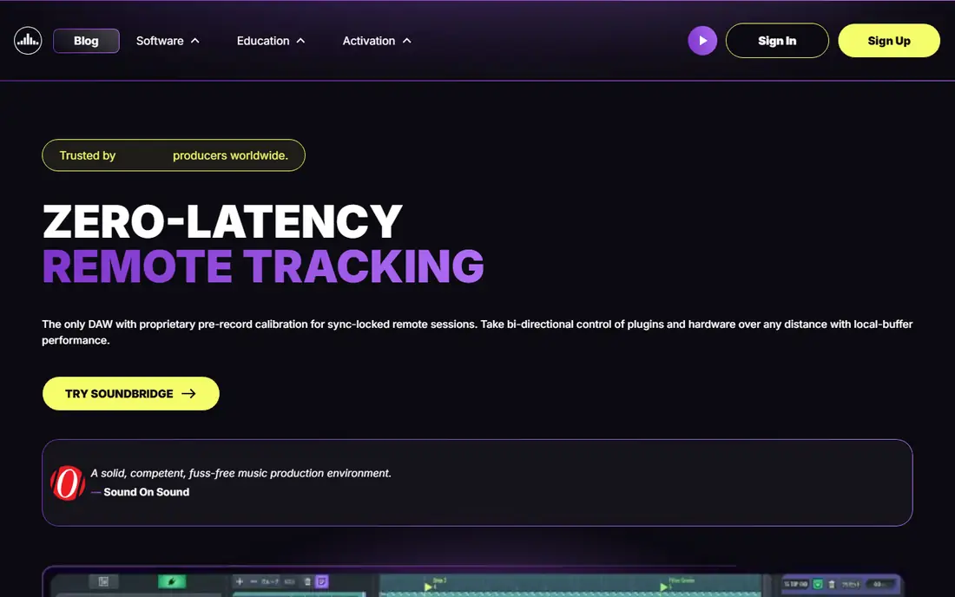Click the SoundBridge waveform logo
Viewport: 955px width, 597px height.
[28, 41]
